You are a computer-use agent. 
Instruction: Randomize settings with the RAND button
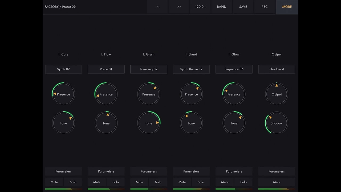222,7
